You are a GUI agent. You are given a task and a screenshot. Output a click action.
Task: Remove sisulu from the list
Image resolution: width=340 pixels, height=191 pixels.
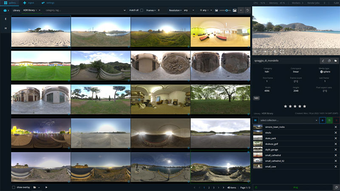(x=336, y=133)
